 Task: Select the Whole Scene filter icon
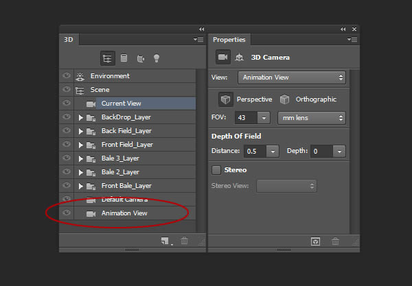pyautogui.click(x=108, y=58)
